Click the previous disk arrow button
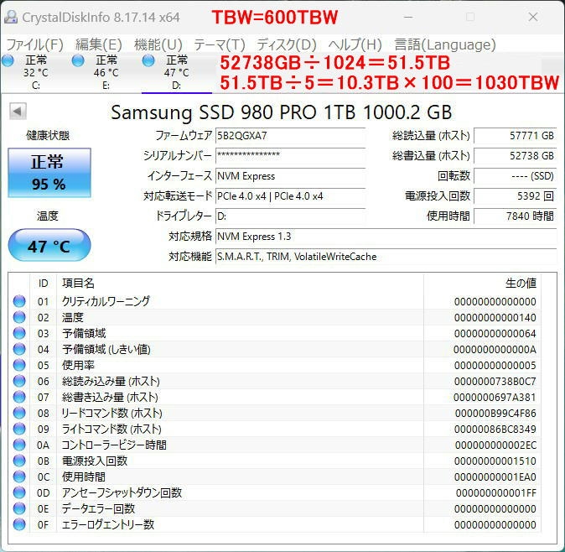Screen dimensions: 565x552 [18, 112]
